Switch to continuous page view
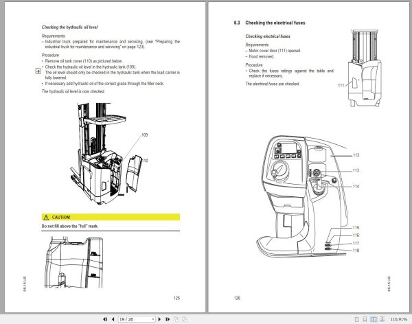Screen dimensions: 412x324 (365, 319)
